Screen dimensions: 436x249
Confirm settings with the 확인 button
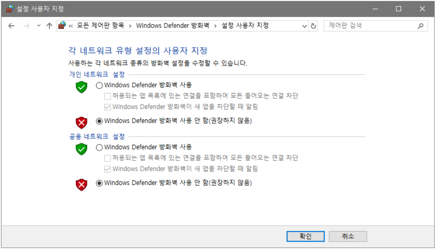click(306, 236)
